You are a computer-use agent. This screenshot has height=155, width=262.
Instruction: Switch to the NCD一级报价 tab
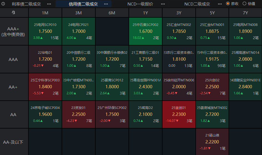(140, 4)
